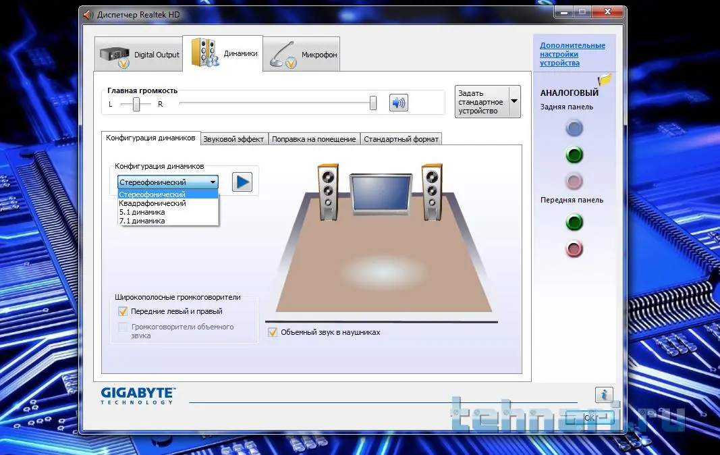Click the green front panel audio jack
Image resolution: width=720 pixels, height=455 pixels.
[x=574, y=223]
